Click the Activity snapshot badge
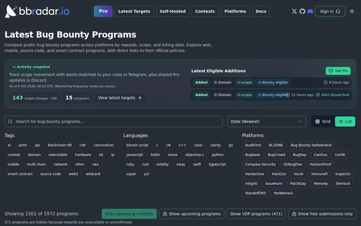Image resolution: width=361 pixels, height=226 pixels. pos(31,67)
